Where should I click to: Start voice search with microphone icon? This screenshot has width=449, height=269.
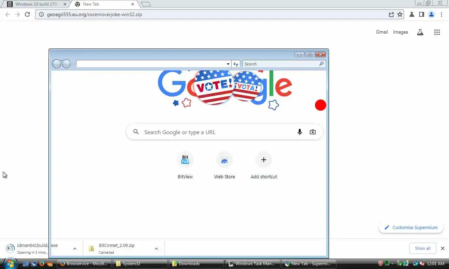(300, 132)
